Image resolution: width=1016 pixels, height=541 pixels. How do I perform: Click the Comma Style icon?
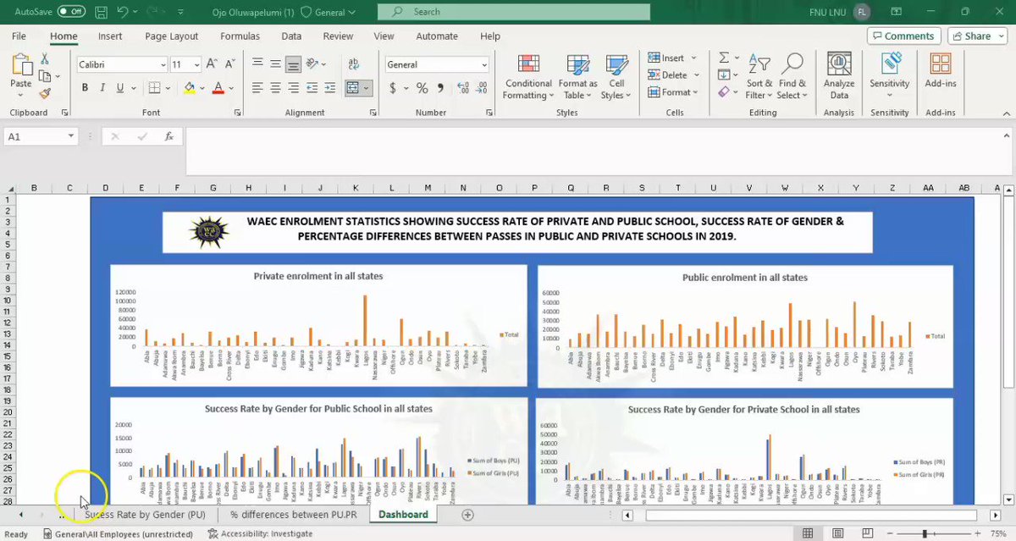pyautogui.click(x=441, y=88)
